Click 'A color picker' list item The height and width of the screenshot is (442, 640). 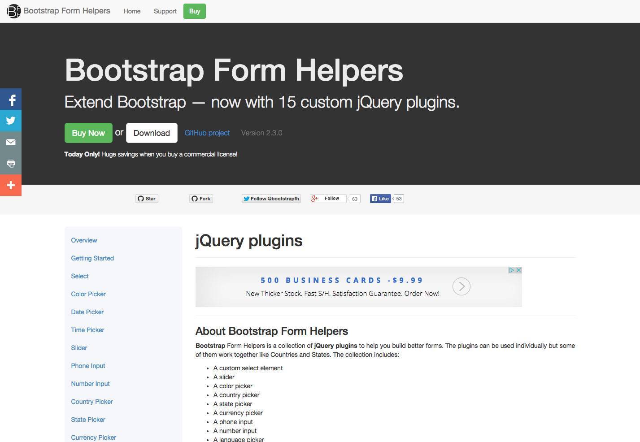(233, 386)
